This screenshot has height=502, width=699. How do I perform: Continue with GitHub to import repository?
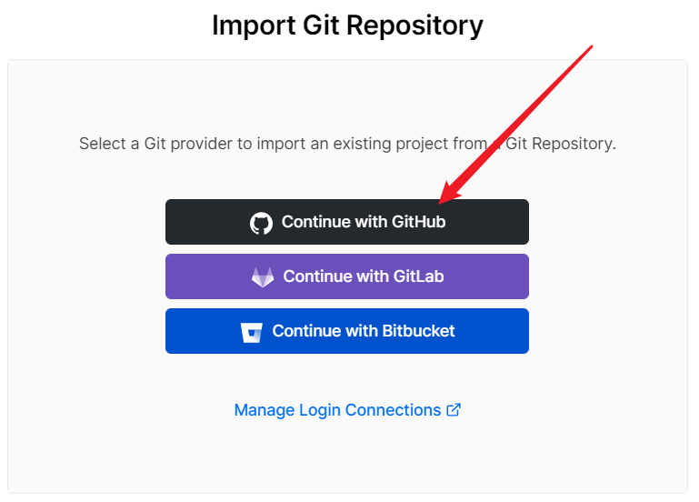(x=347, y=222)
